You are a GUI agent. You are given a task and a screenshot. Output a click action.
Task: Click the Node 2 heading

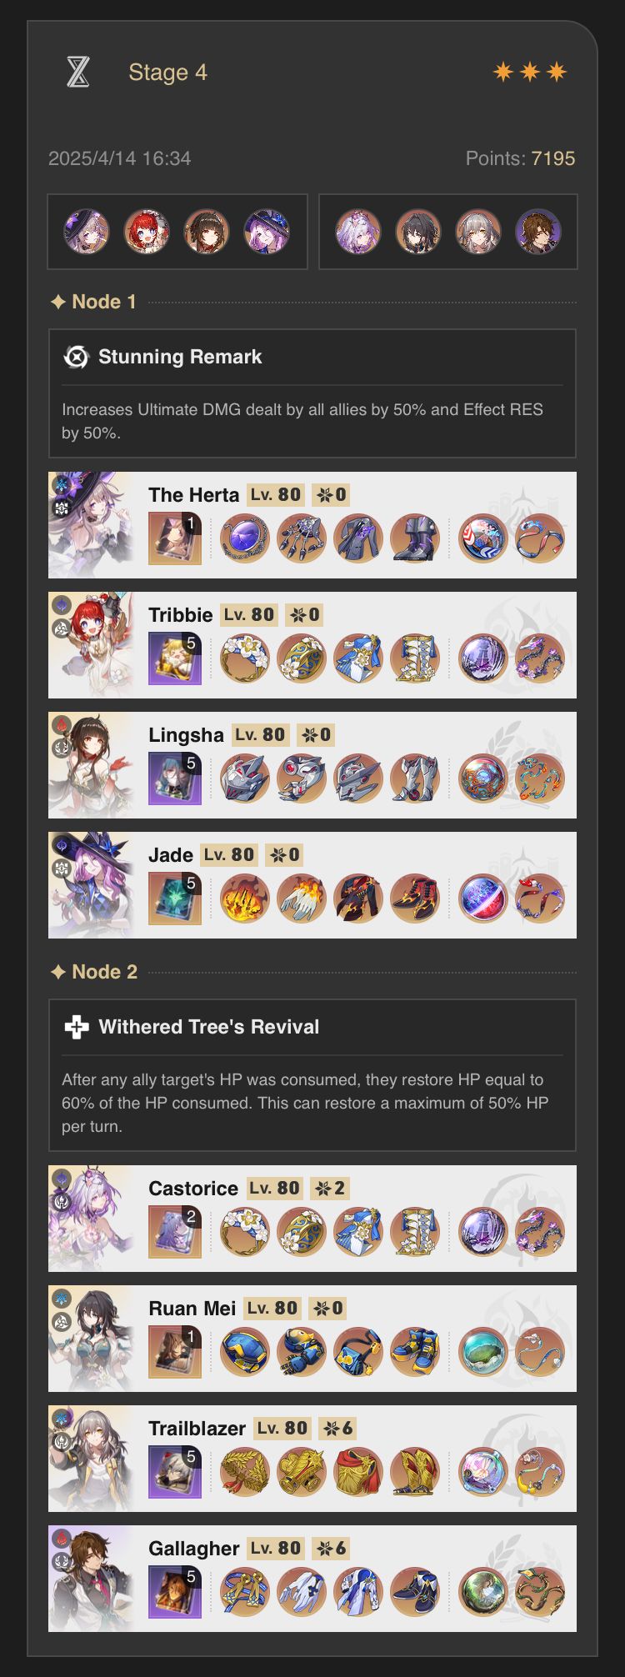93,972
